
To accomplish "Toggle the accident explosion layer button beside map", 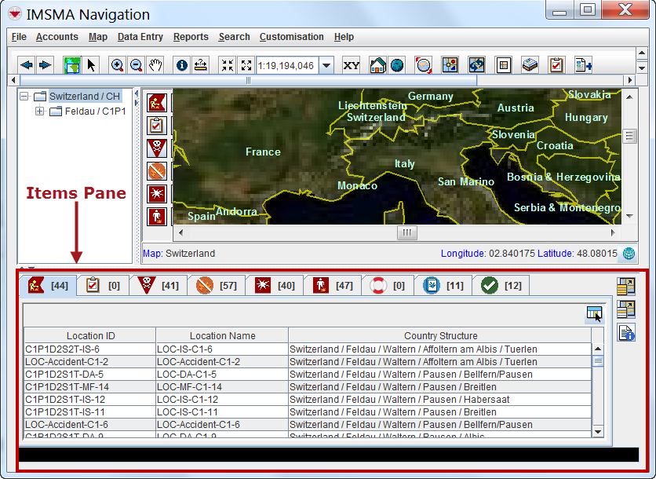I will (157, 194).
